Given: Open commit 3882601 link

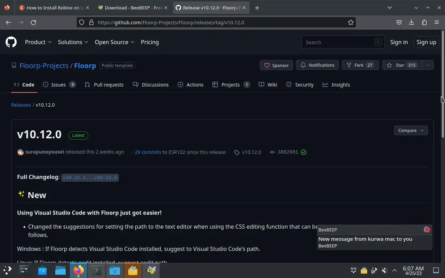Looking at the screenshot, I should click(288, 152).
